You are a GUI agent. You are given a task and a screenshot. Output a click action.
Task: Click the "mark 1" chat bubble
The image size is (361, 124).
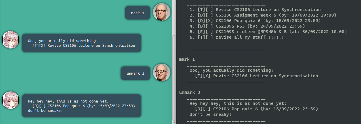click(138, 13)
